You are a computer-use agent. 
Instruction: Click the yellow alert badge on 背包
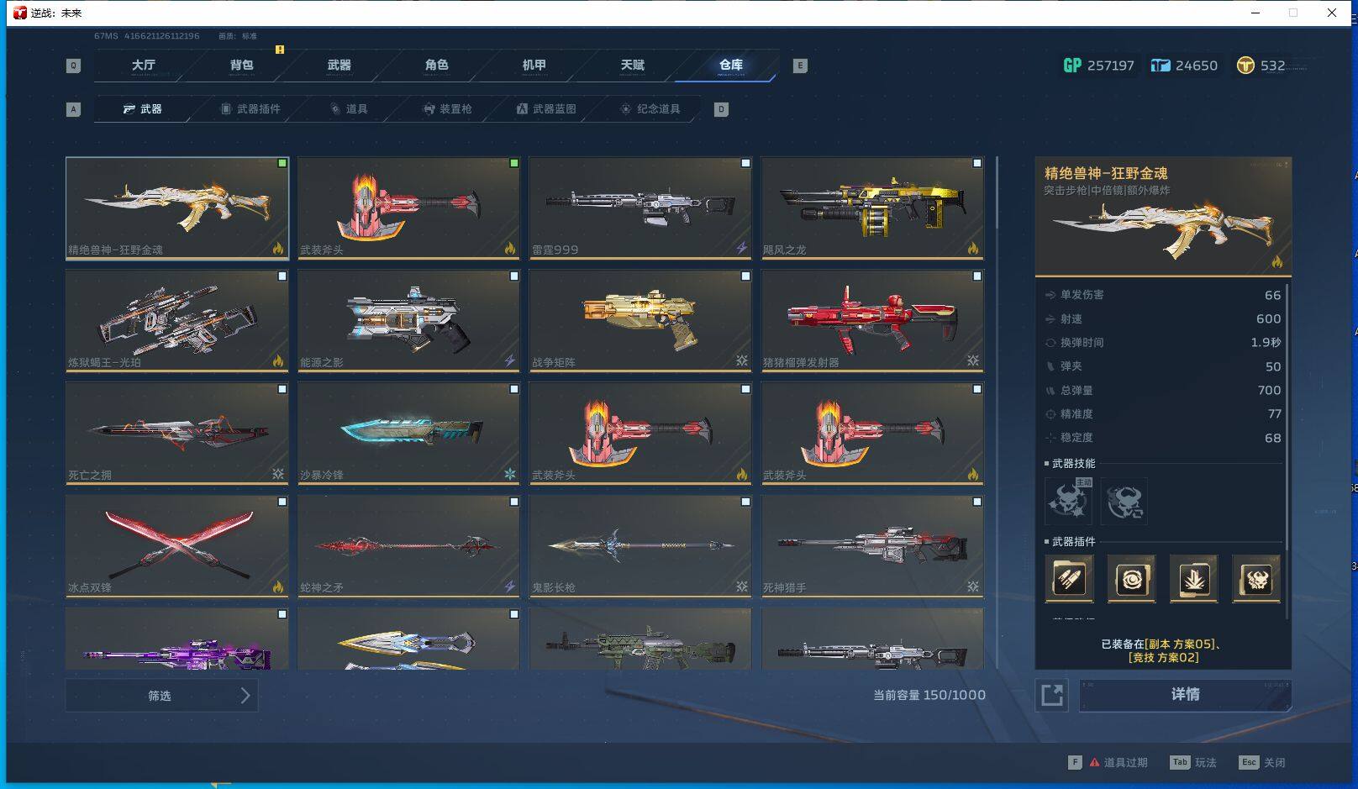point(280,50)
